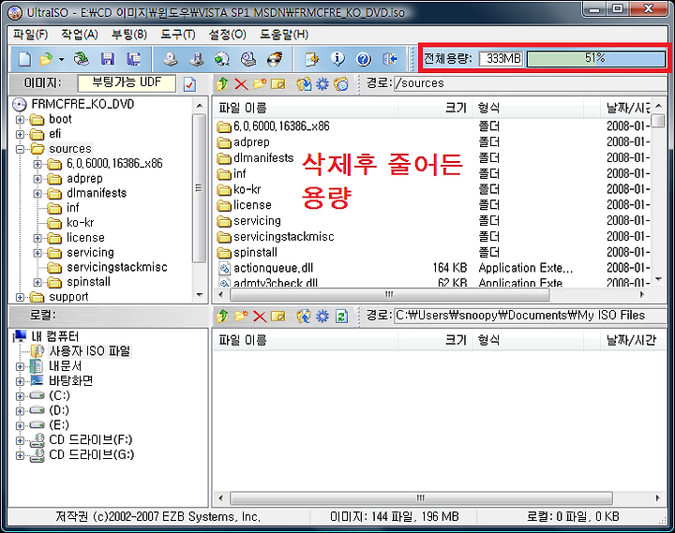Select CD 드라이브(F:) in local tree
This screenshot has height=533, width=675.
pyautogui.click(x=91, y=440)
